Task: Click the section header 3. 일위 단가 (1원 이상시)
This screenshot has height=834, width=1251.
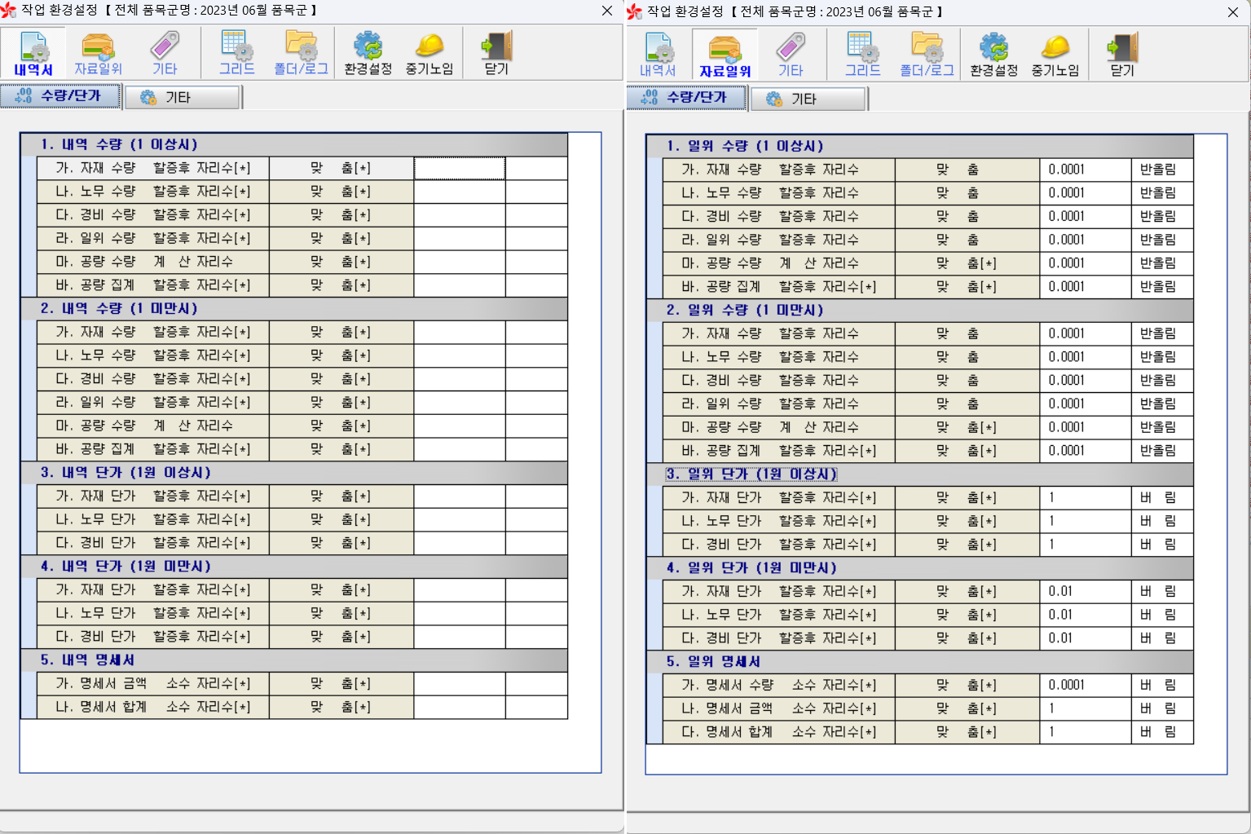Action: 751,474
